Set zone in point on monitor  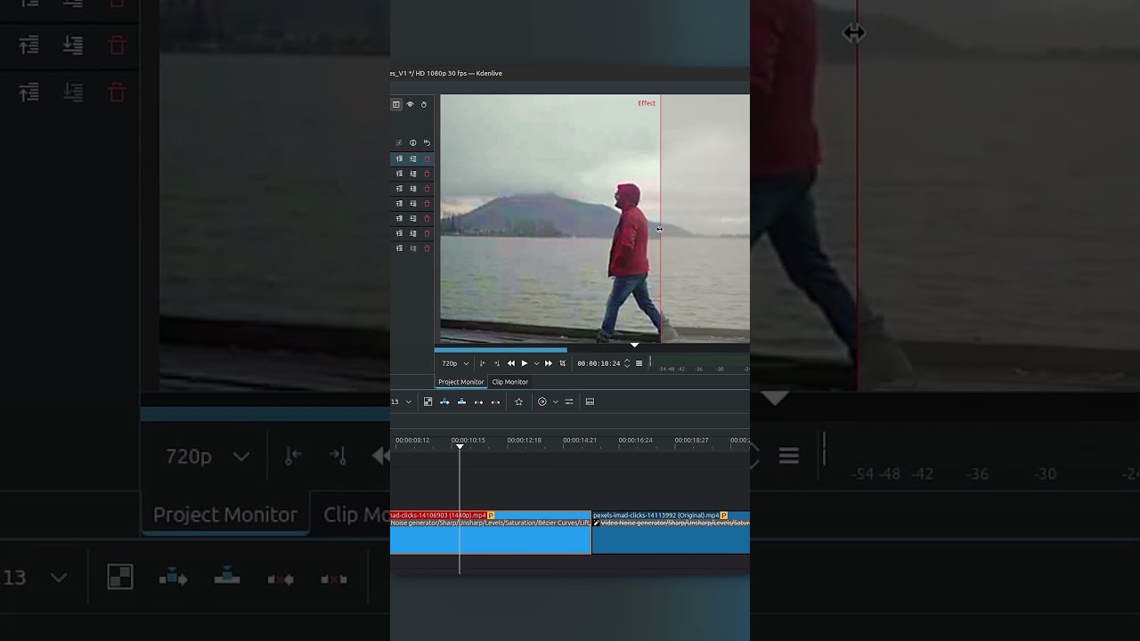coord(483,363)
